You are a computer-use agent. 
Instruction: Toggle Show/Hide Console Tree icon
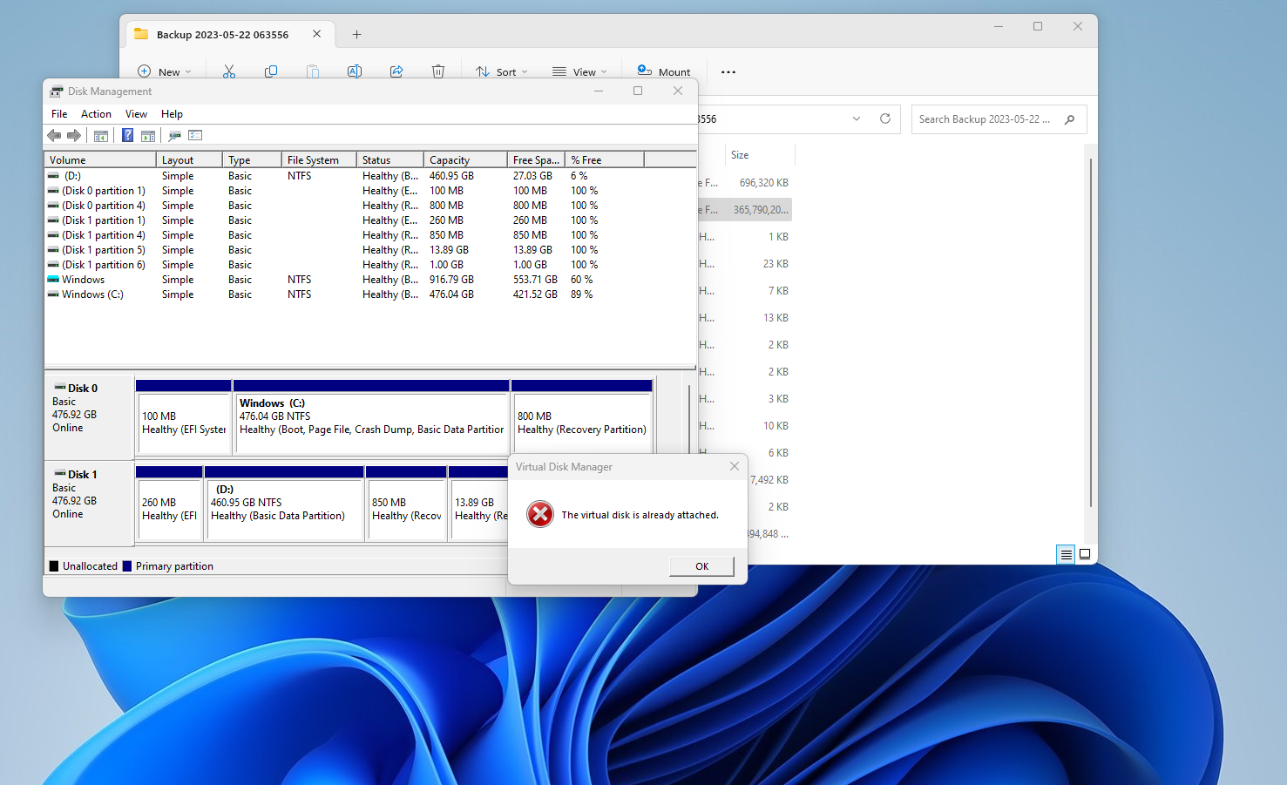click(101, 135)
